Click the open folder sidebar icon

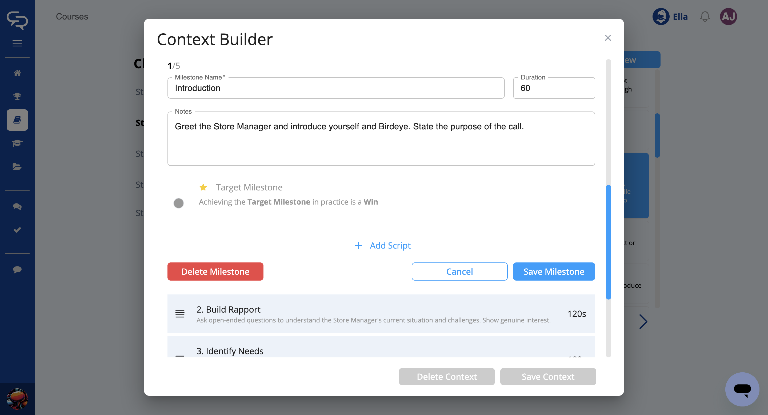17,167
